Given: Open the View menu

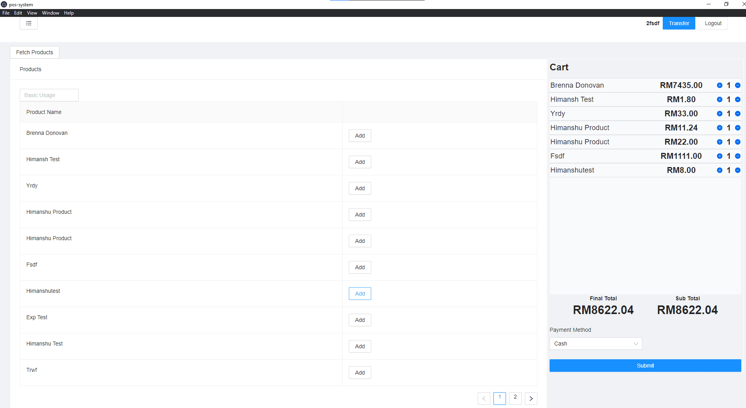Looking at the screenshot, I should (32, 13).
